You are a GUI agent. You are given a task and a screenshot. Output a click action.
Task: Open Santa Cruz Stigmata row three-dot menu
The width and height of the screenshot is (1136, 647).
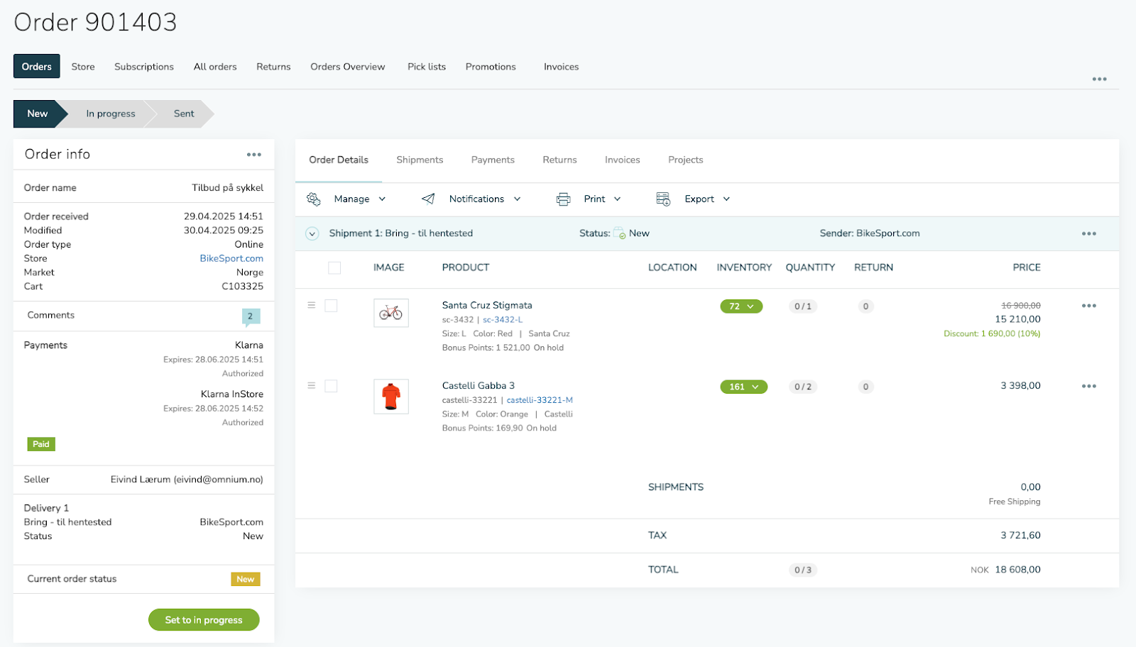click(1089, 306)
